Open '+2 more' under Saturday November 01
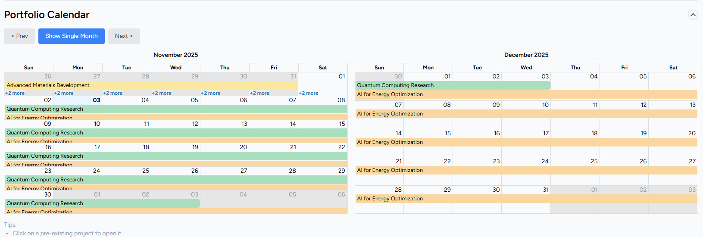This screenshot has width=703, height=237. coord(309,93)
